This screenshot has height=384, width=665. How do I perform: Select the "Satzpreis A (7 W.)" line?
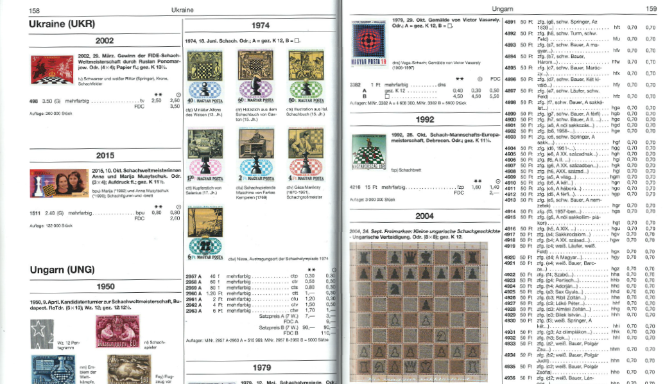coord(297,317)
